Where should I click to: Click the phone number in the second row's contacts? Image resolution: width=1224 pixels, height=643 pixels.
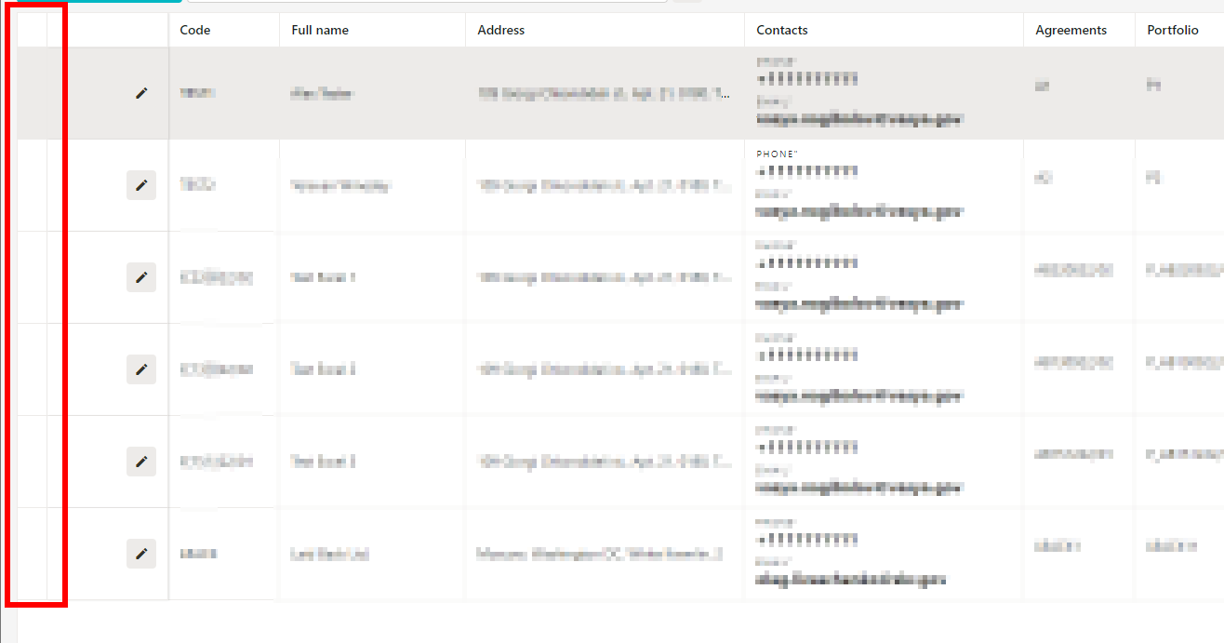click(x=807, y=171)
